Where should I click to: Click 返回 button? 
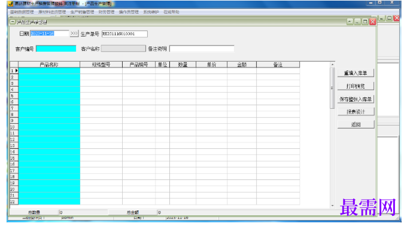[x=356, y=124]
